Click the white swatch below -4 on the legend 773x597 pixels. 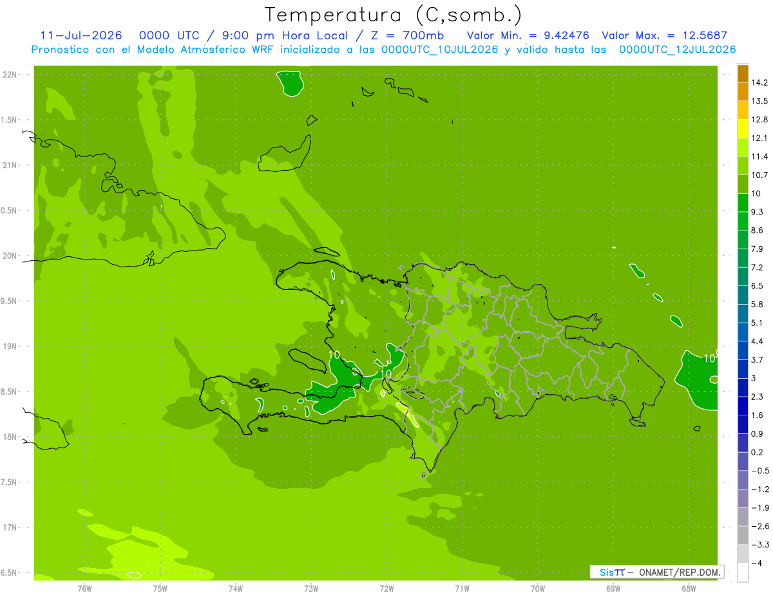[x=743, y=573]
